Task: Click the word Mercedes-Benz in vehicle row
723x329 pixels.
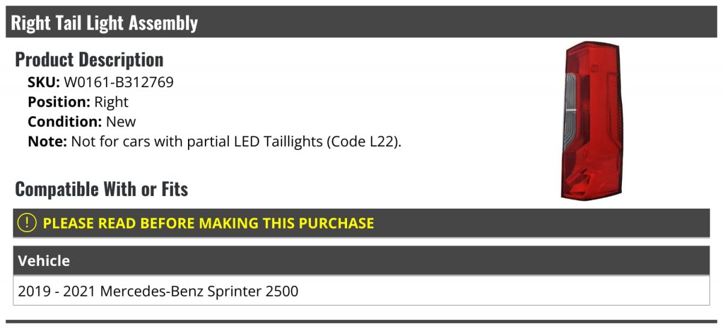Action: point(152,292)
